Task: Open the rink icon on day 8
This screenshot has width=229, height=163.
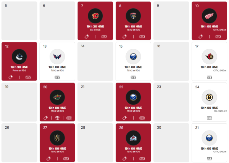Action: click(x=142, y=37)
